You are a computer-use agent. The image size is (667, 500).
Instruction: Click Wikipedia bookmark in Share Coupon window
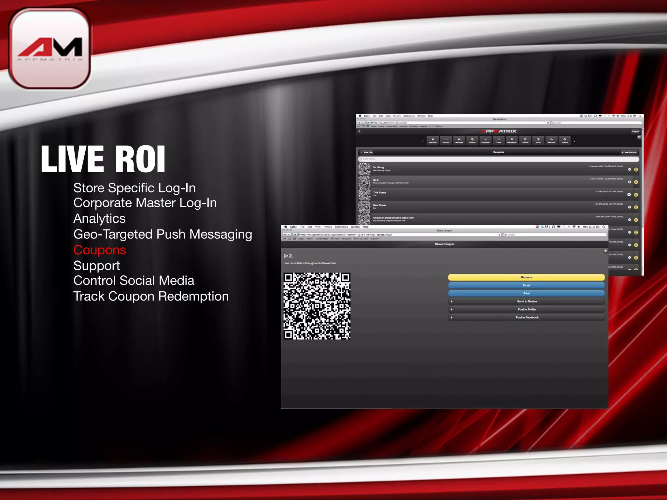tap(347, 239)
